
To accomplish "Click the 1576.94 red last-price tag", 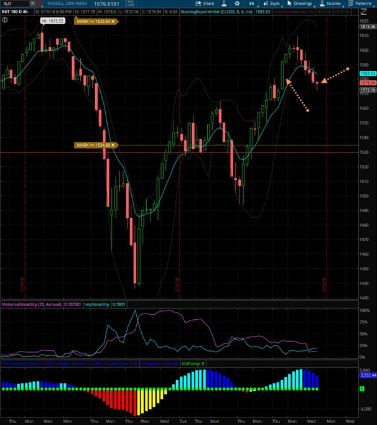I will [368, 83].
